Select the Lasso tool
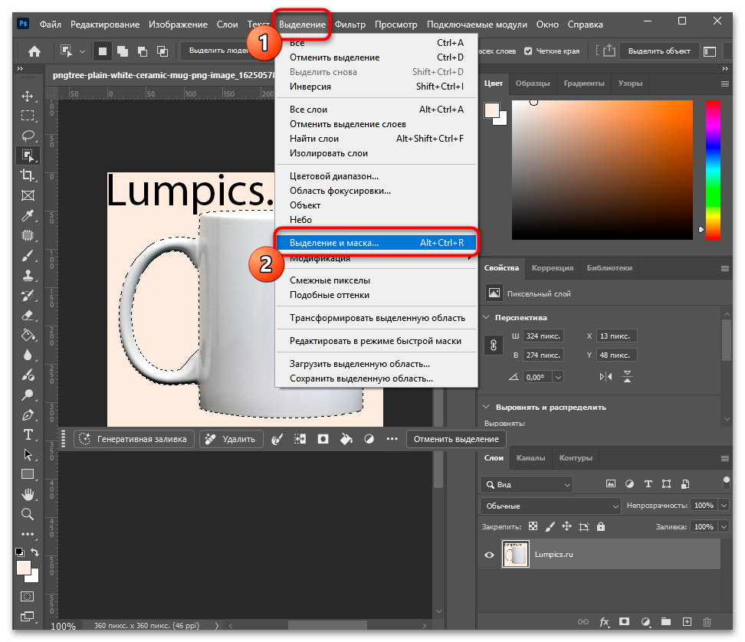This screenshot has height=642, width=745. 28,136
